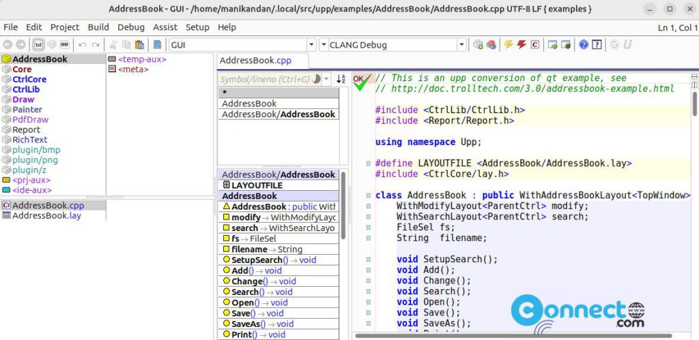Click the red lightning Rebuild all icon
This screenshot has width=699, height=340.
click(x=522, y=44)
